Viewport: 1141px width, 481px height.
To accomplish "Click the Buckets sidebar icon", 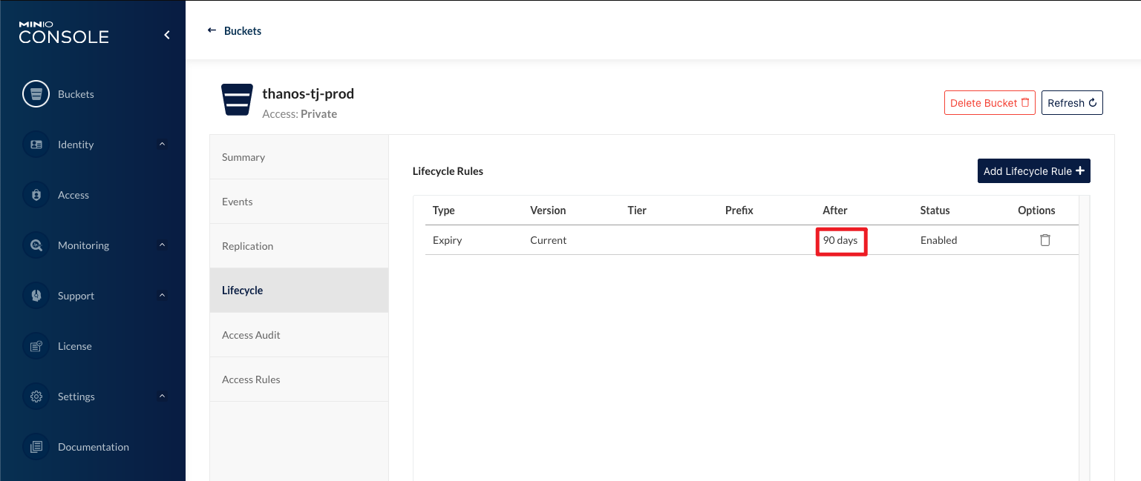I will tap(36, 94).
